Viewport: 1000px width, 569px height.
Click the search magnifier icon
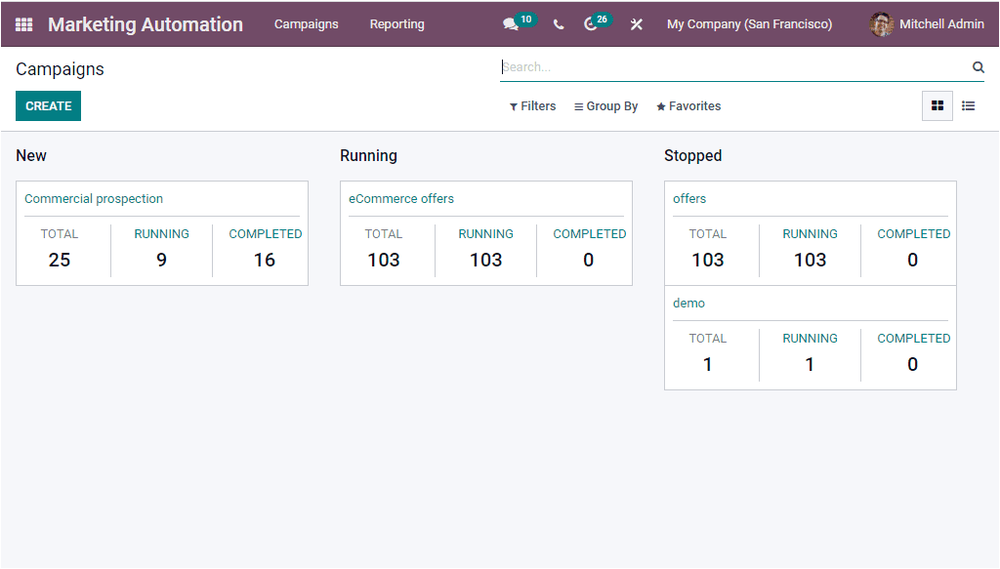(x=978, y=67)
